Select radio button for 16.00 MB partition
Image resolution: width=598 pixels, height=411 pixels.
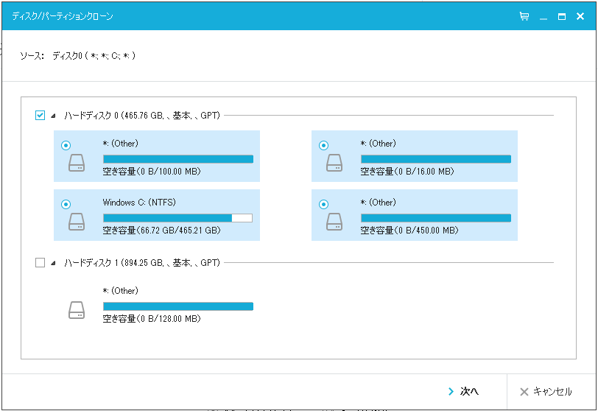pyautogui.click(x=324, y=145)
